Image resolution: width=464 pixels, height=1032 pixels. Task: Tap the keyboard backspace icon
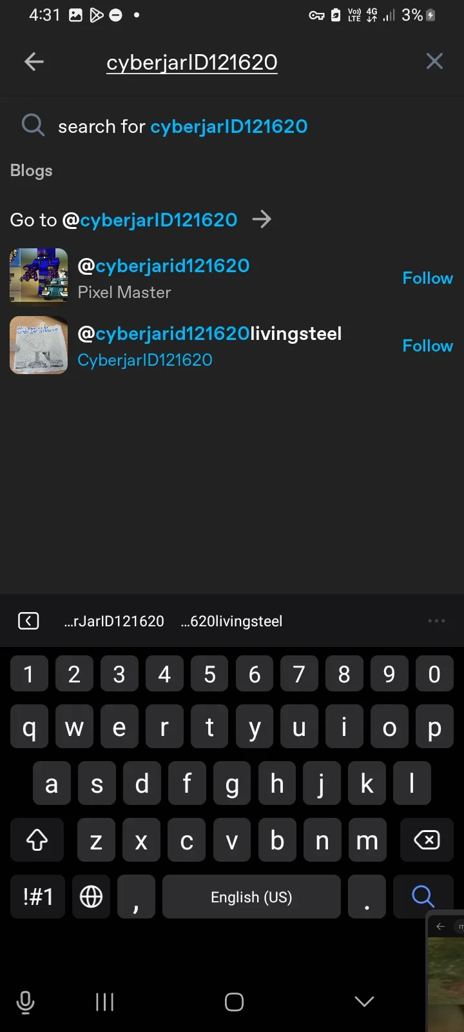click(x=427, y=840)
